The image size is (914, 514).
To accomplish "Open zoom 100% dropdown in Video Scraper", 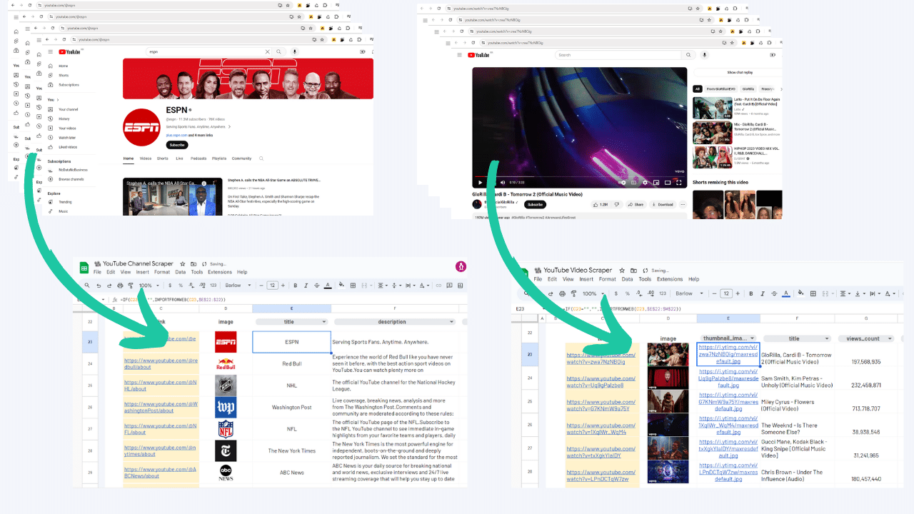I will [x=593, y=293].
